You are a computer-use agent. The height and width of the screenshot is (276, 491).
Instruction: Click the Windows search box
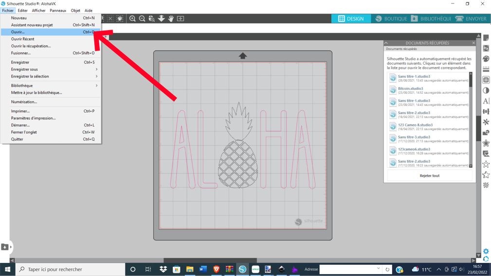point(70,269)
